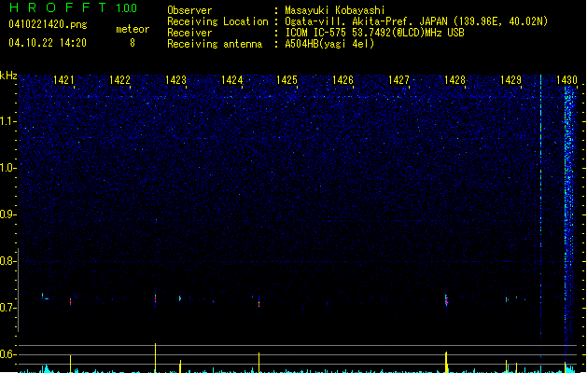Click the 0.7 kHz frequency axis label
The image size is (587, 373).
(x=7, y=308)
